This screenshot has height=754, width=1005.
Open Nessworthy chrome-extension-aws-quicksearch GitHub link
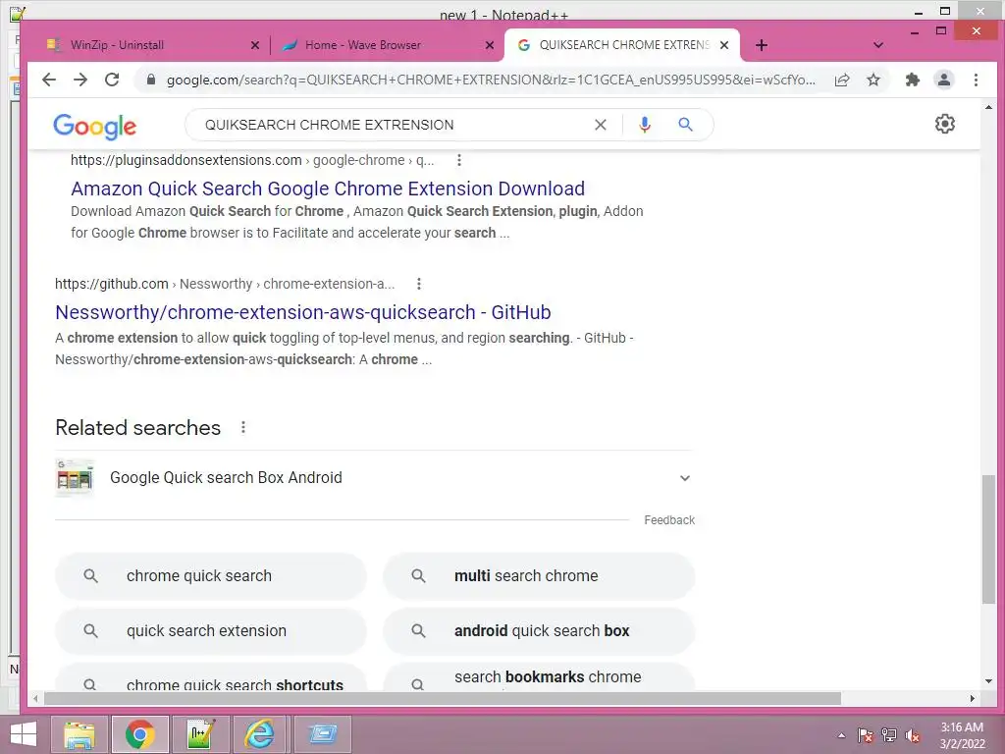(303, 312)
